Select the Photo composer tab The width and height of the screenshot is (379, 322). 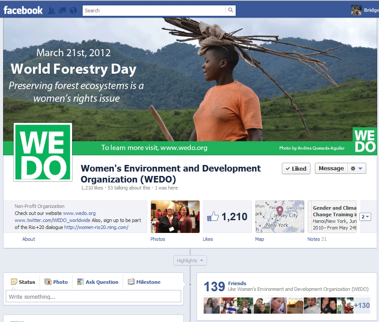(56, 282)
